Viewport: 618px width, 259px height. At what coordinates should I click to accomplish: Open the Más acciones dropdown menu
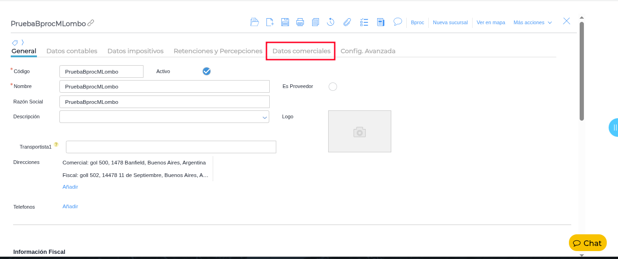pos(532,22)
